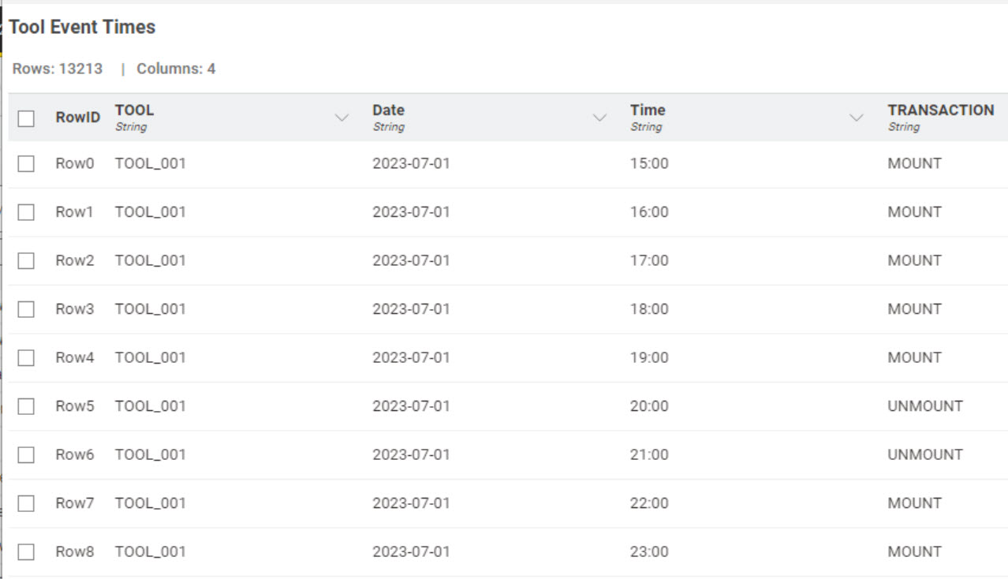The image size is (1008, 579).
Task: Check the box for Row0
Action: coord(26,163)
